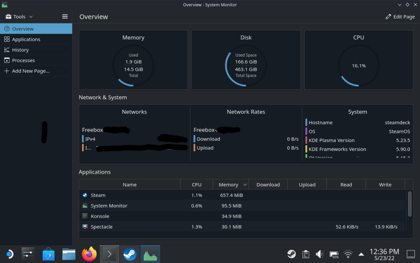Screen dimensions: 420x263
Task: Open the Tools dropdown menu
Action: click(x=19, y=17)
